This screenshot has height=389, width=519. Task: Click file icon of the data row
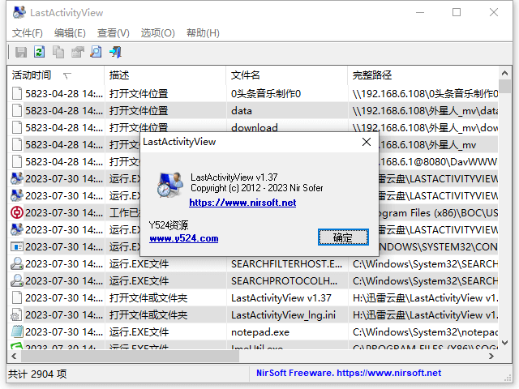coord(17,110)
